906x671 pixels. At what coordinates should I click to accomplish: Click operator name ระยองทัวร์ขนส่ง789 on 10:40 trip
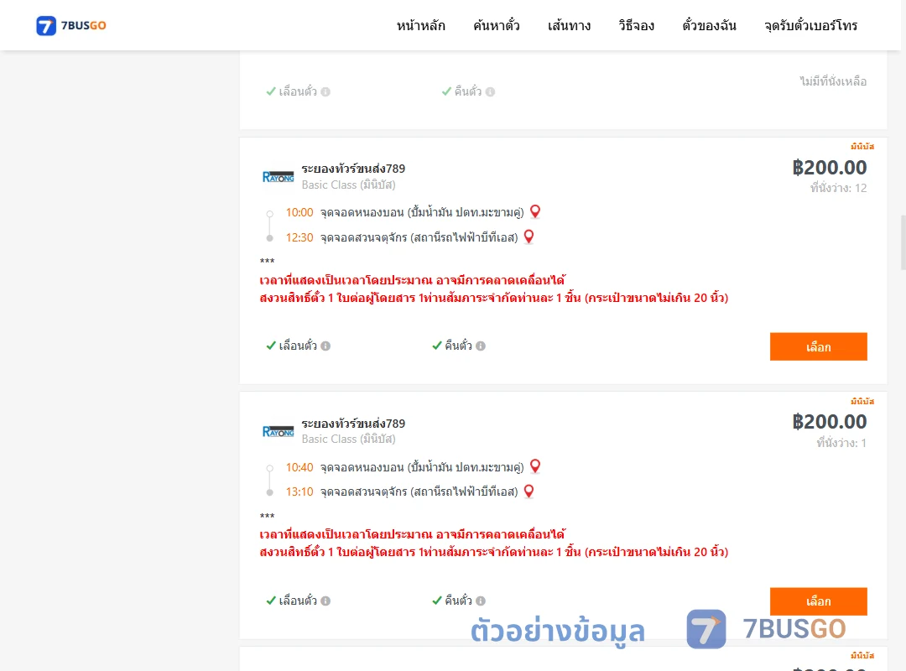(353, 424)
